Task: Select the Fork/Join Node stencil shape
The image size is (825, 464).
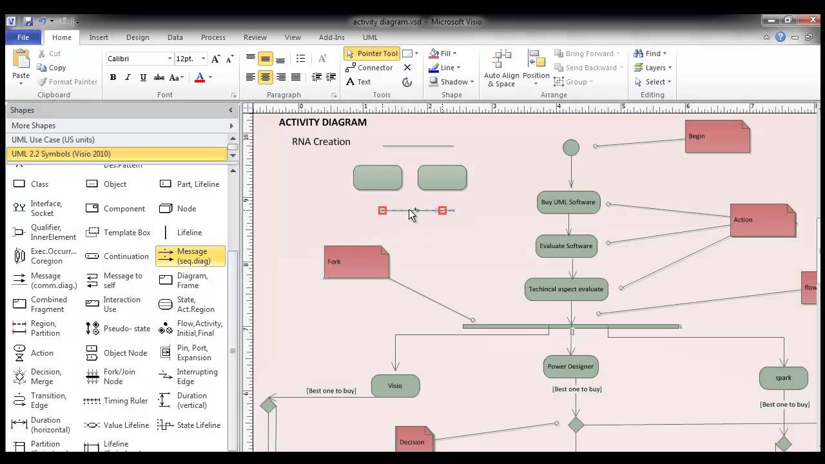Action: [111, 376]
